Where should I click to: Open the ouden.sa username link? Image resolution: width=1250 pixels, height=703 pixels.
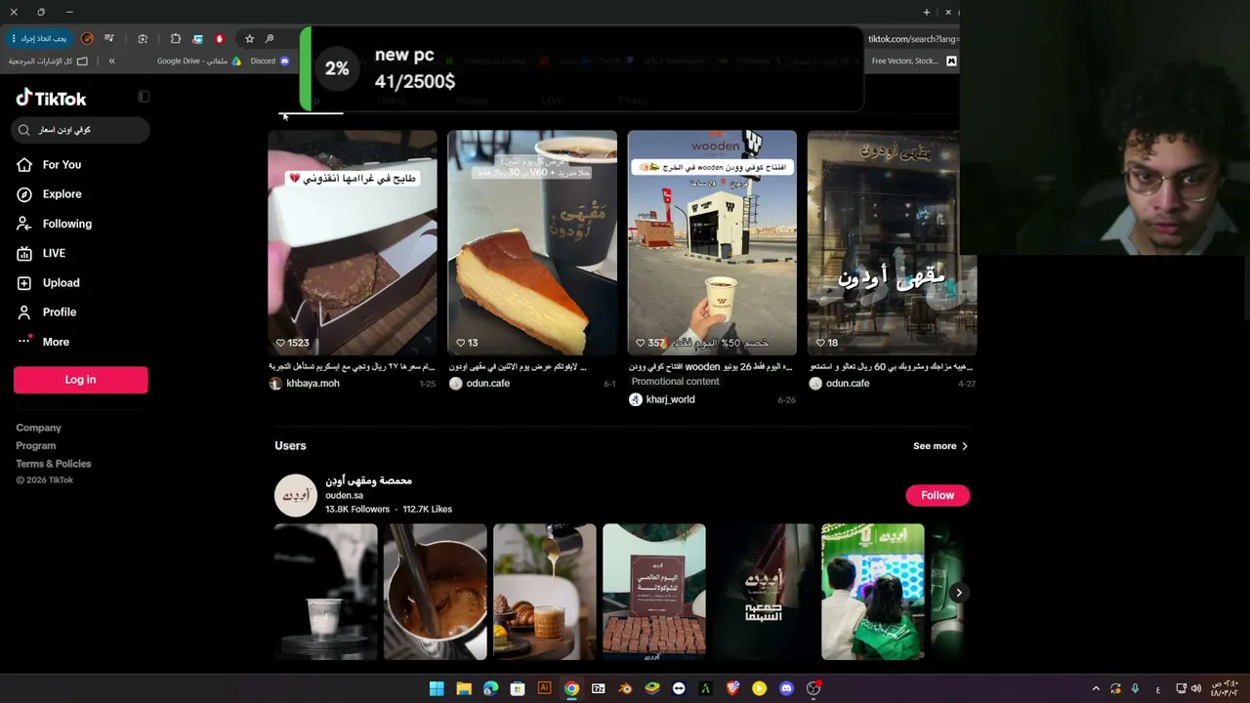tap(344, 495)
